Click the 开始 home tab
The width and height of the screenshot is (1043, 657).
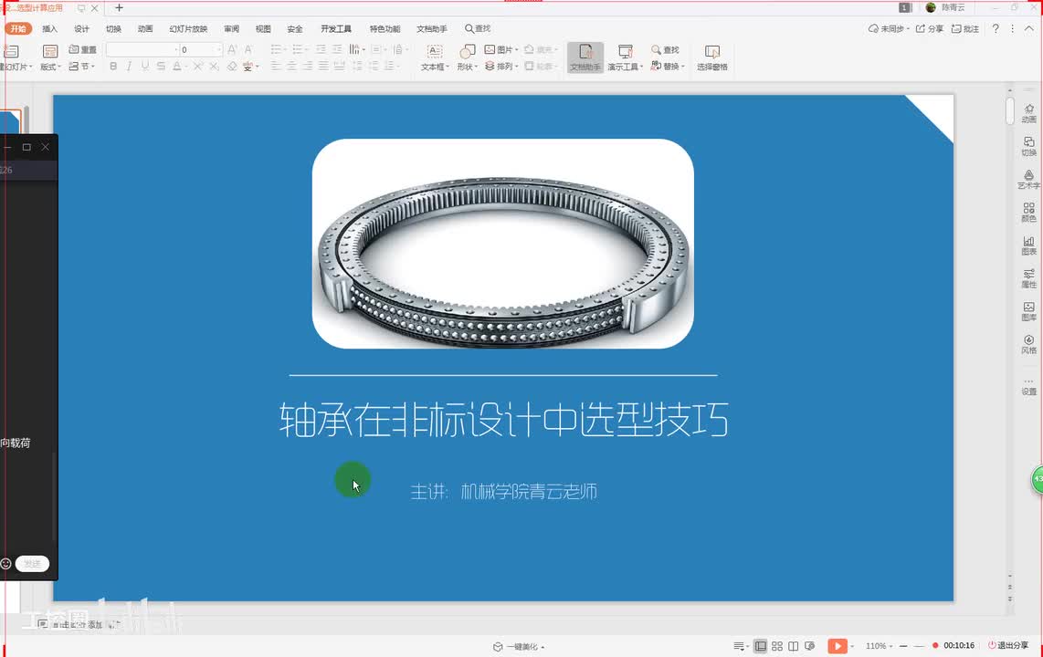(x=18, y=29)
